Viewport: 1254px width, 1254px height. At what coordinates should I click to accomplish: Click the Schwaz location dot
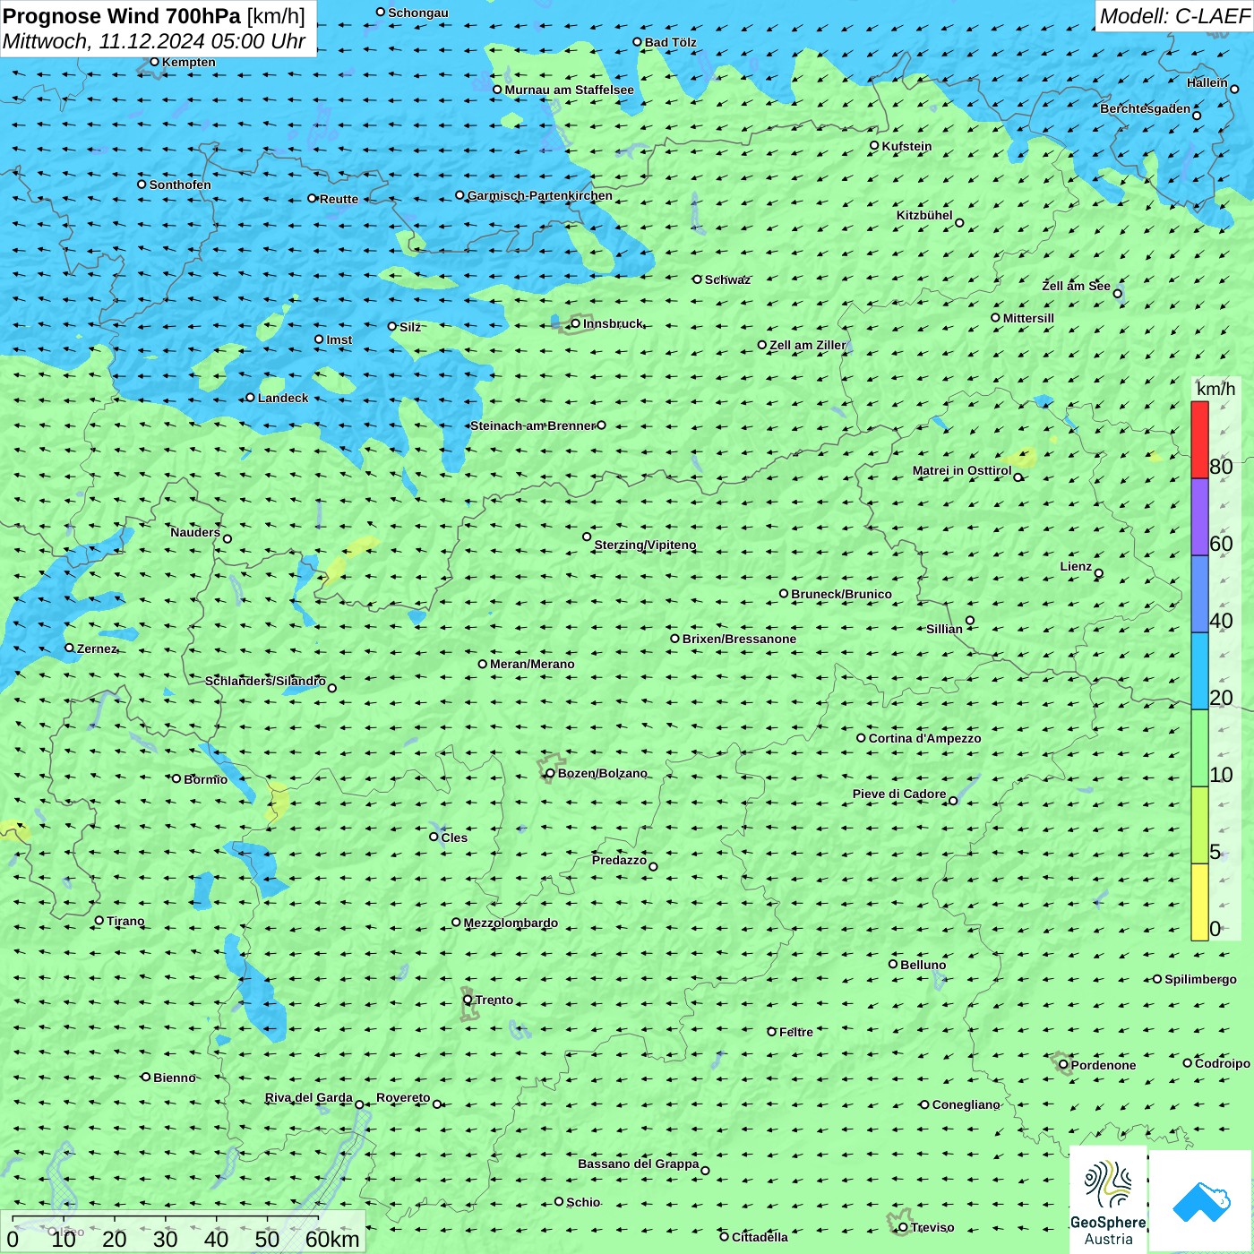coord(697,279)
